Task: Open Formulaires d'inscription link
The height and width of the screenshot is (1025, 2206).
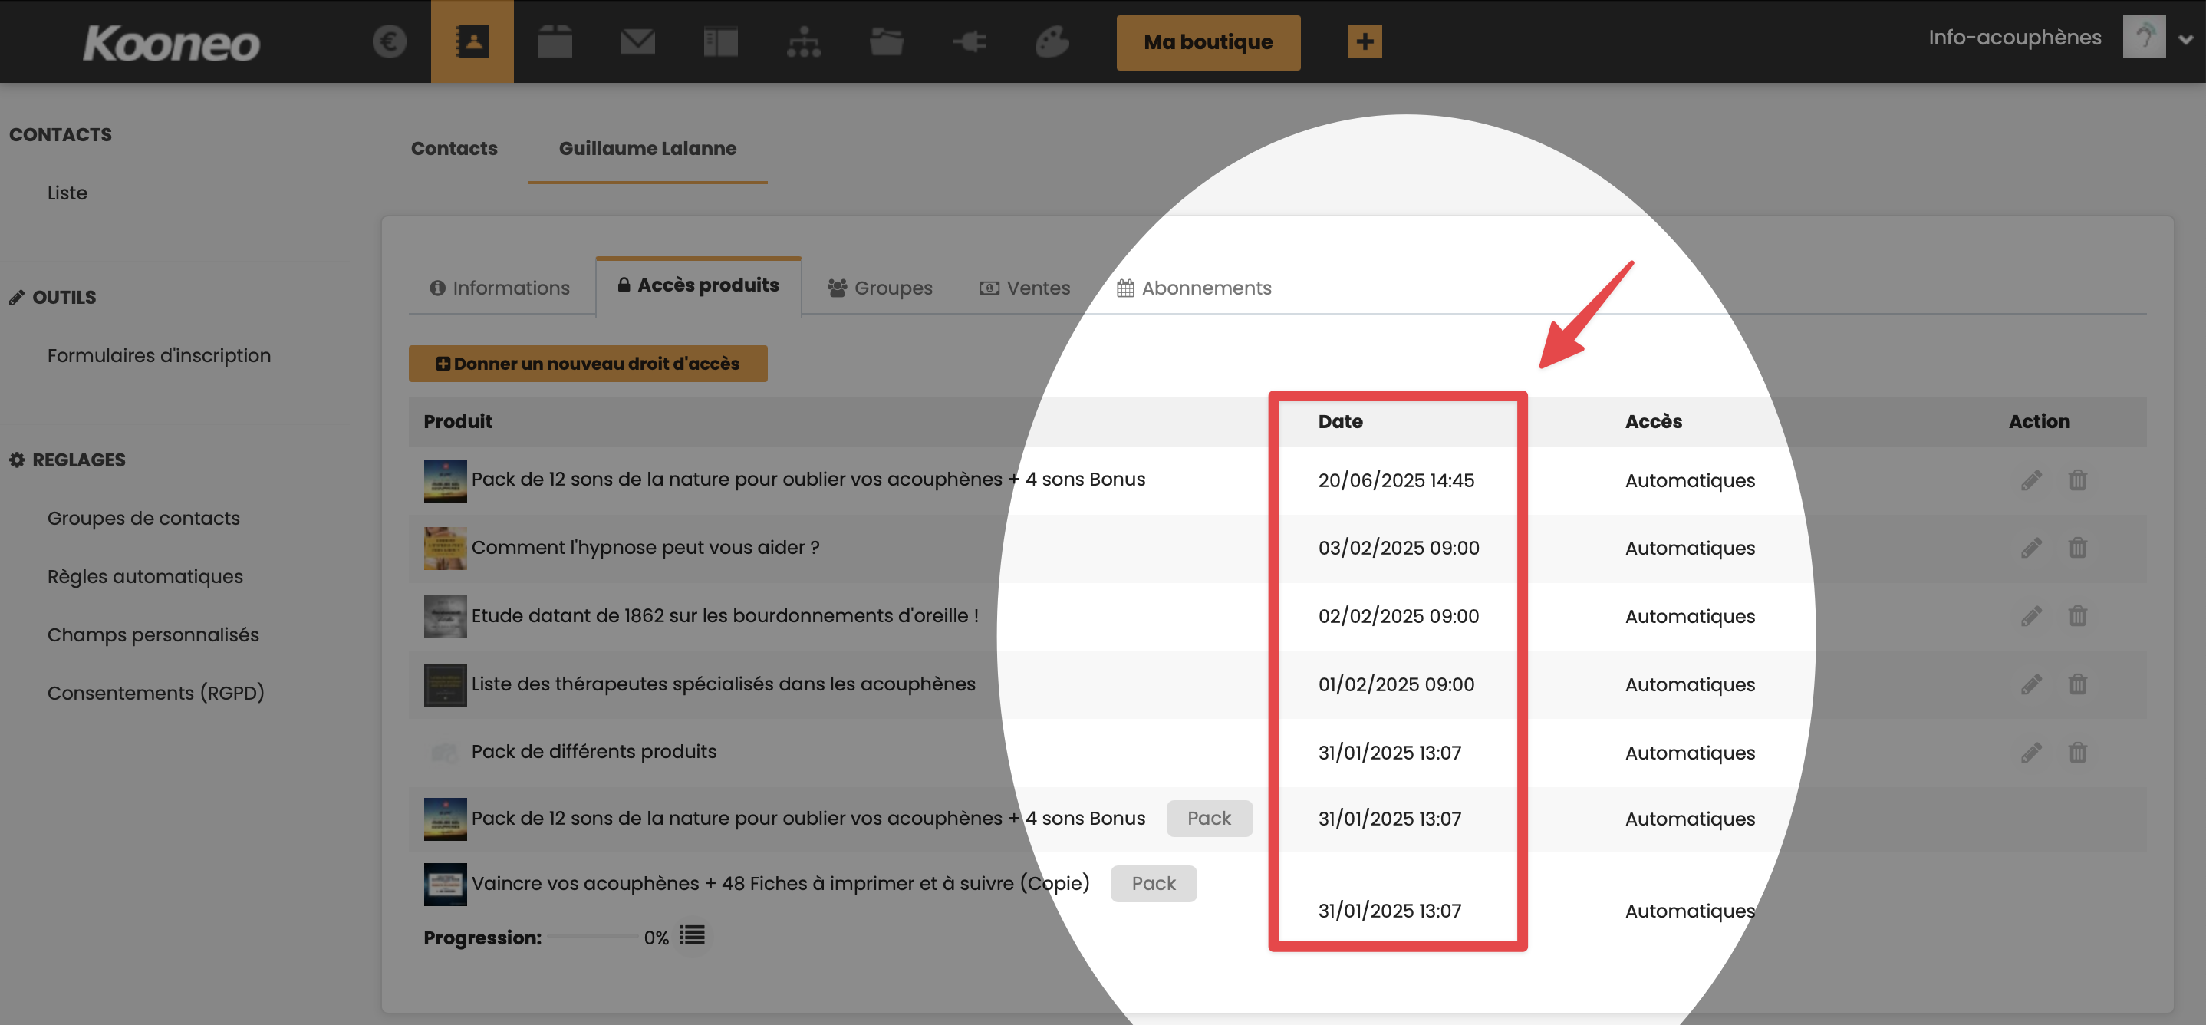Action: [x=160, y=355]
